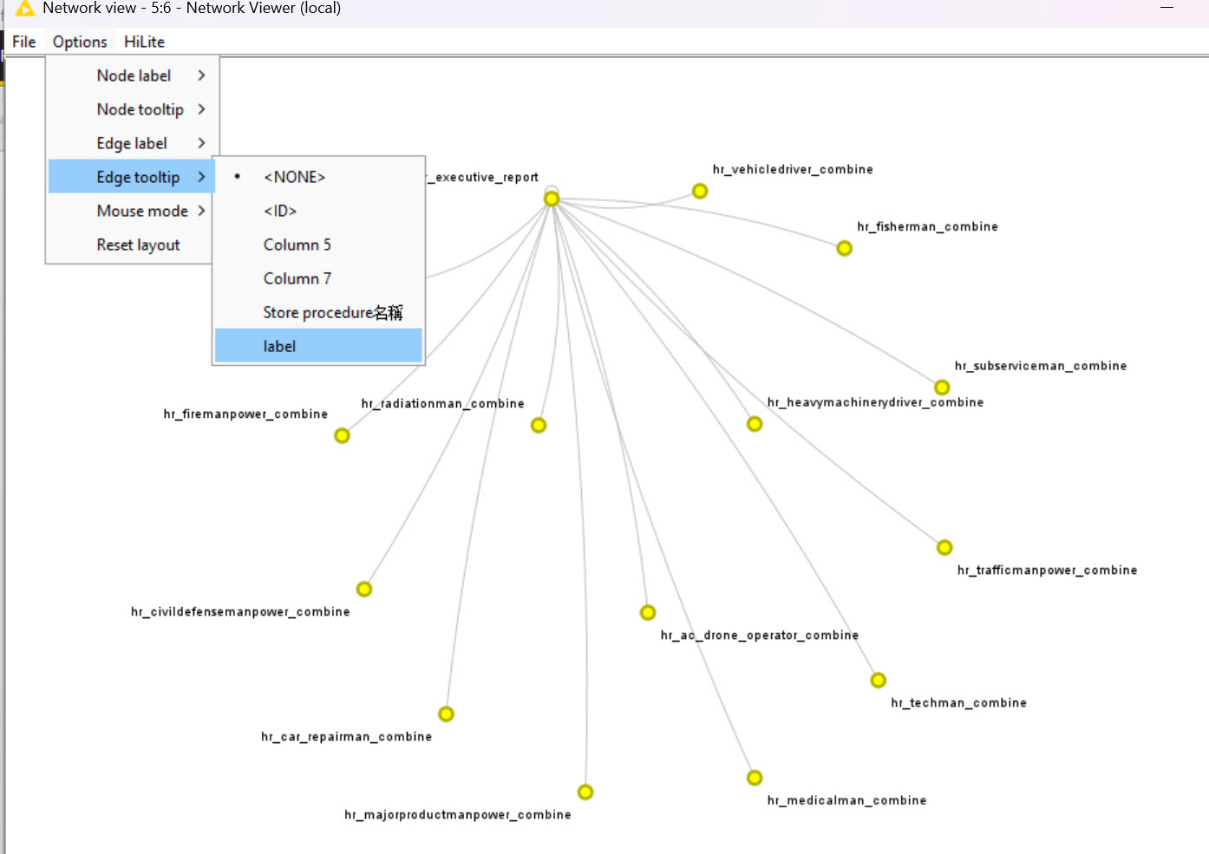
Task: Click the hr_car_repairman_combine label text
Action: 346,736
